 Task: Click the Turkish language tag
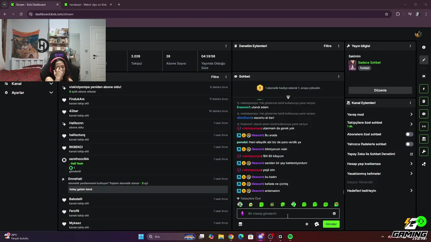click(x=365, y=68)
